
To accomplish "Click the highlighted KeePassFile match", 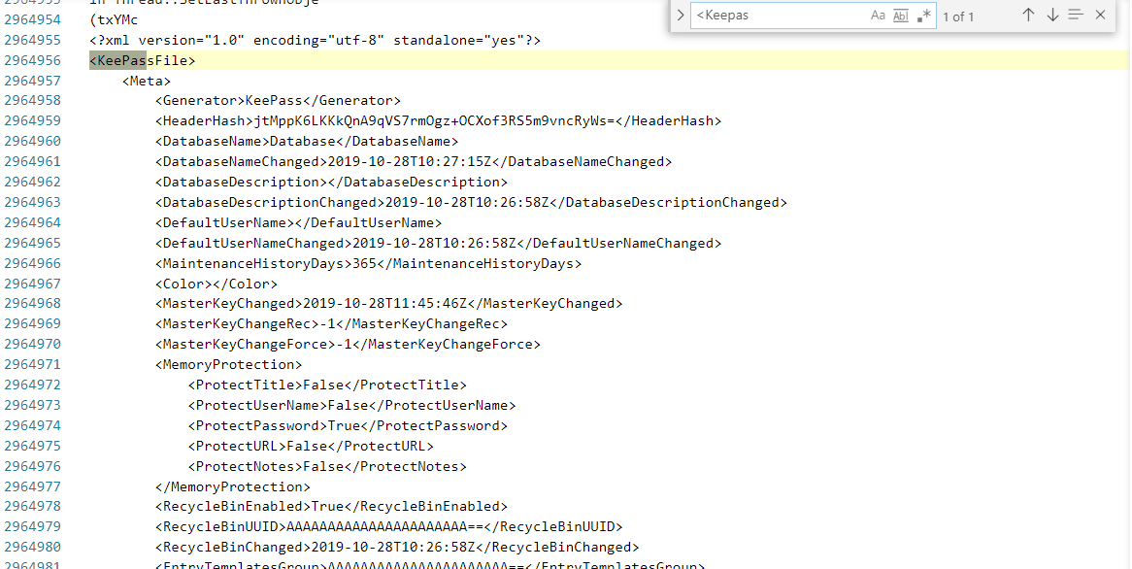I will click(141, 59).
